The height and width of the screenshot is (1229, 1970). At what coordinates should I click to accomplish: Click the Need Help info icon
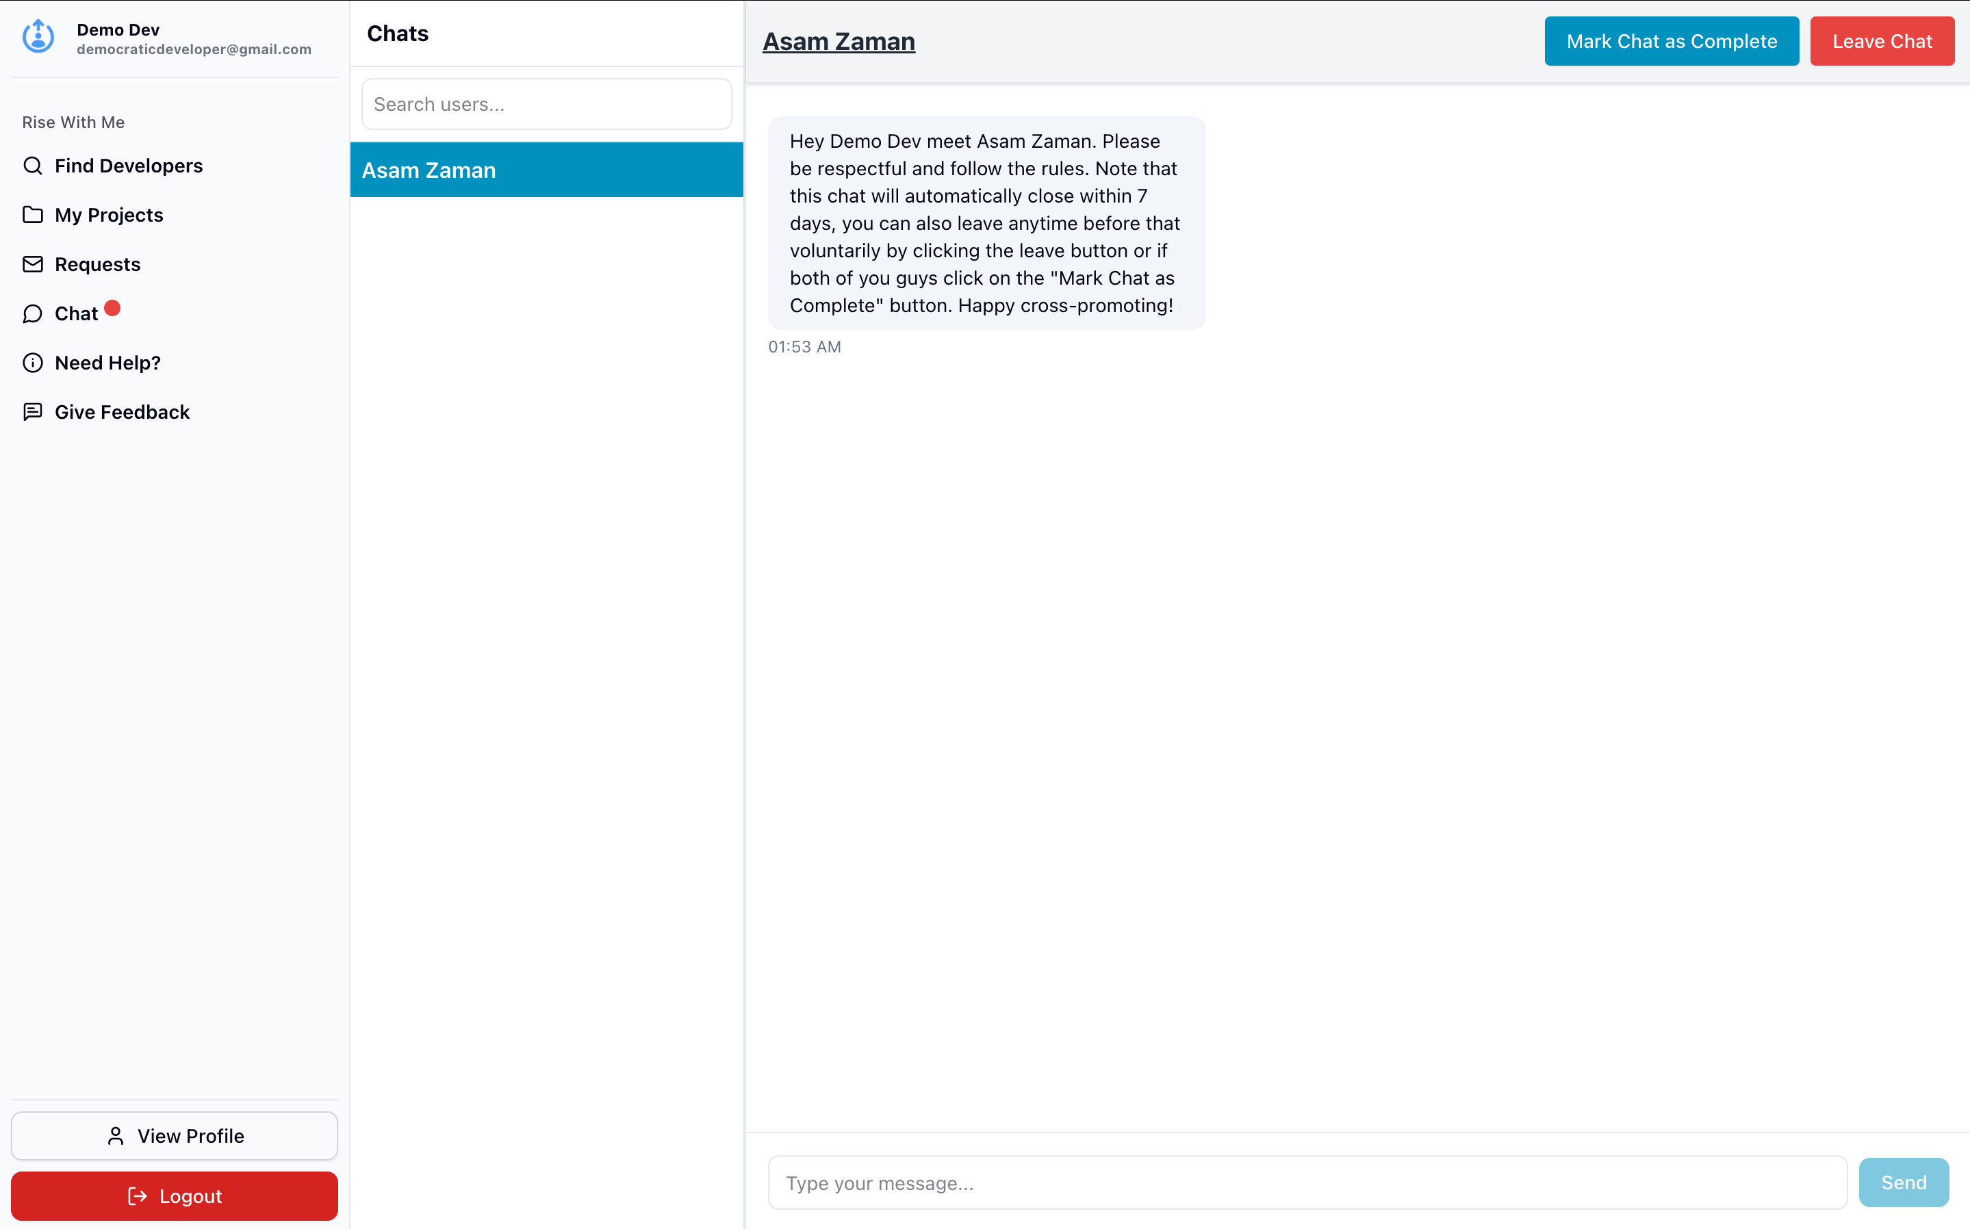[33, 363]
